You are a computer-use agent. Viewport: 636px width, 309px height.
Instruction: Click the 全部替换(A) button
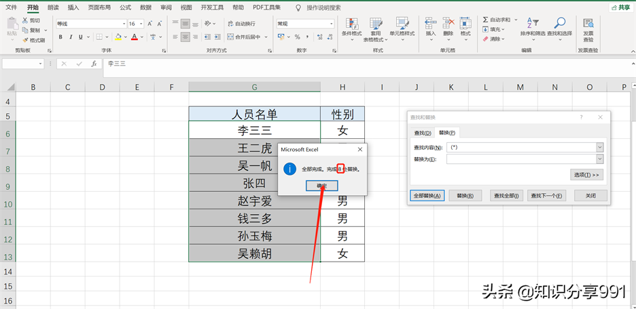click(427, 195)
